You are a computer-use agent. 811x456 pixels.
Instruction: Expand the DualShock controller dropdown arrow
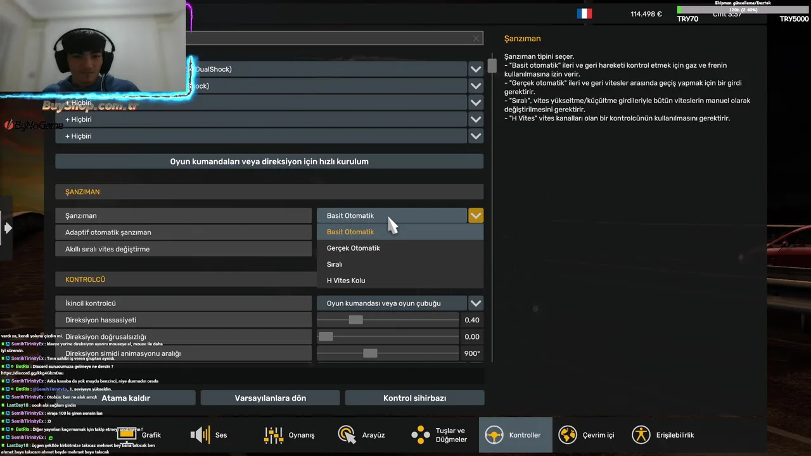pos(476,69)
